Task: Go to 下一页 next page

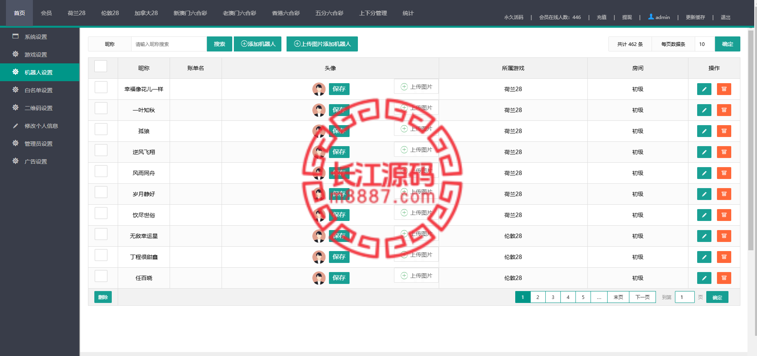Action: pos(642,297)
